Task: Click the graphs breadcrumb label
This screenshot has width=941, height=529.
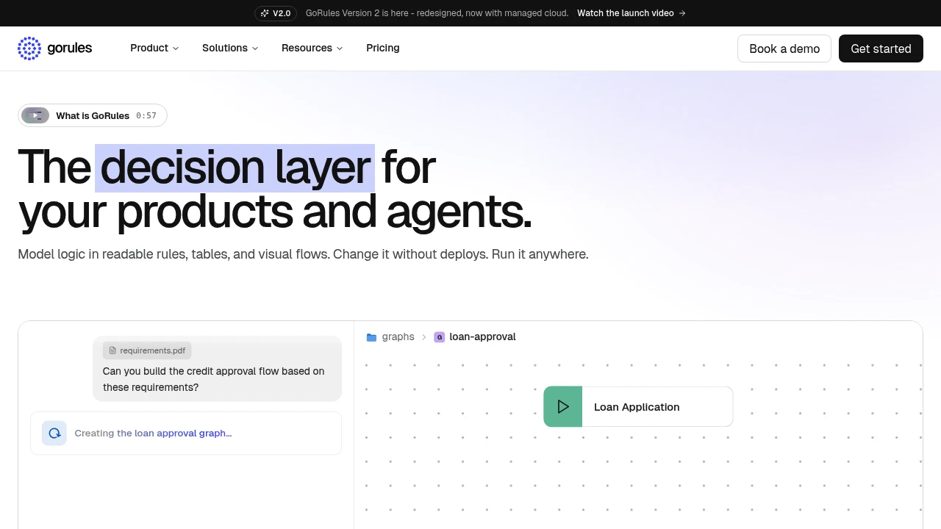Action: pyautogui.click(x=398, y=337)
